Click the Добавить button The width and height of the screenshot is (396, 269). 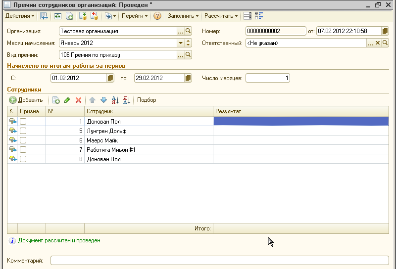[x=26, y=100]
